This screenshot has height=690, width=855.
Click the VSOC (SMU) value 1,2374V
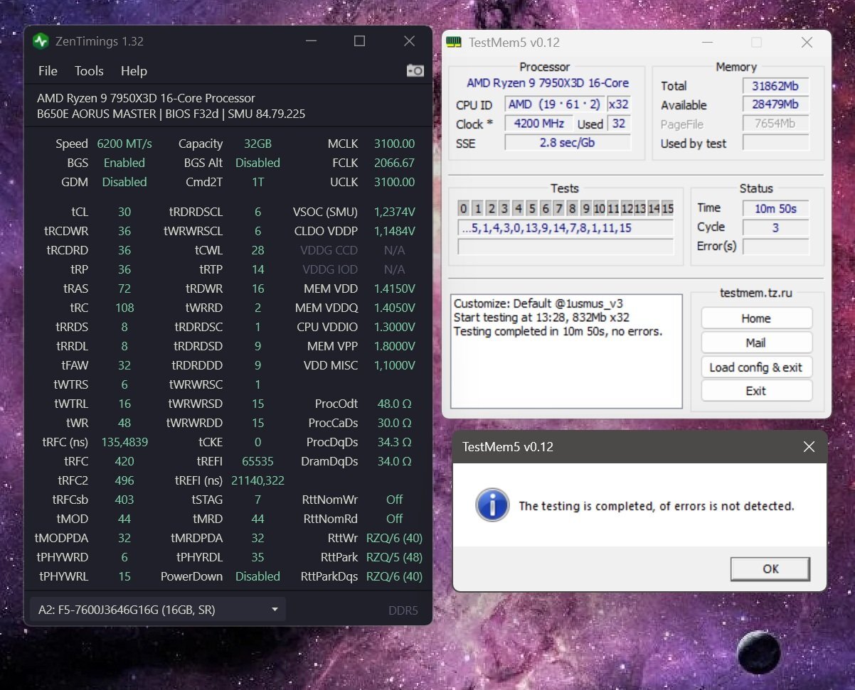(394, 212)
